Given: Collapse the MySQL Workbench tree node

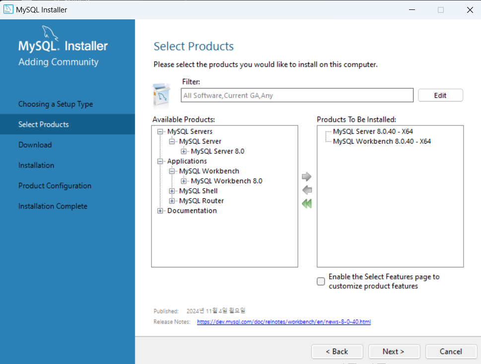Looking at the screenshot, I should [172, 171].
